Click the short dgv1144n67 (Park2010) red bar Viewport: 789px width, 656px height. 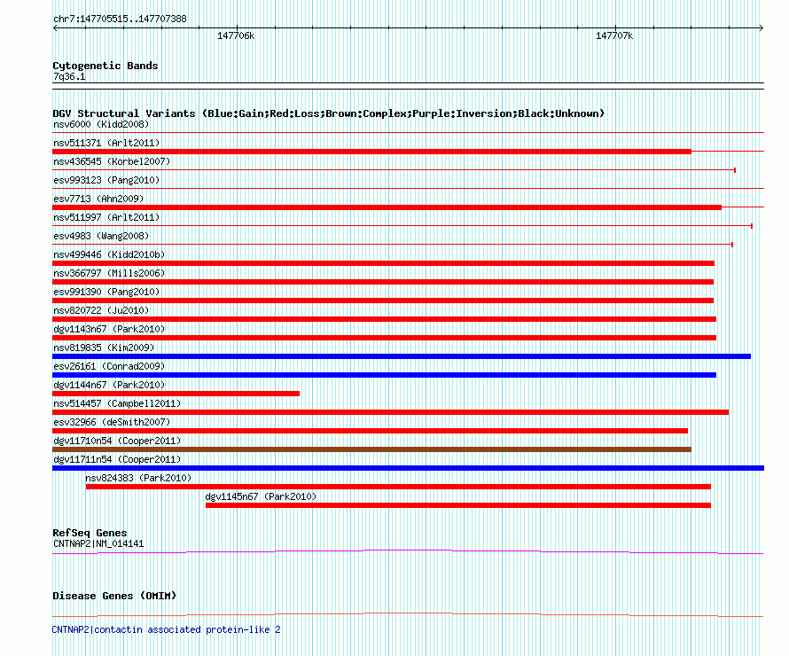point(176,394)
